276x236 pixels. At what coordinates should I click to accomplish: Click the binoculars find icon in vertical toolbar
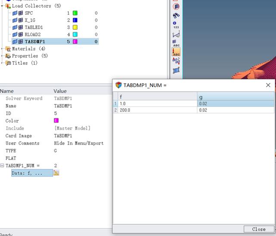point(176,16)
